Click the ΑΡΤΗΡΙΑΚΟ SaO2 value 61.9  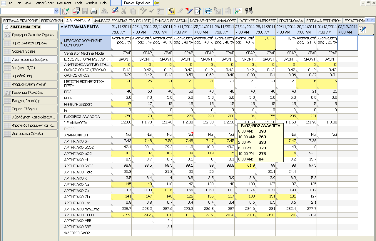[x=245, y=166]
